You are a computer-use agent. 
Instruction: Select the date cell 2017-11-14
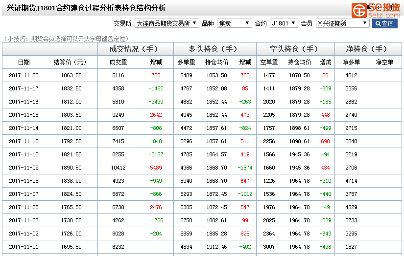coord(24,128)
